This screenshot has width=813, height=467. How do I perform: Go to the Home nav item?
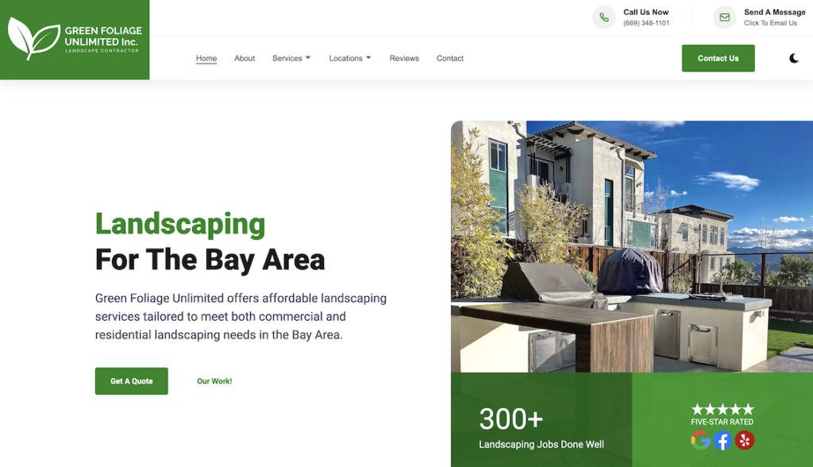click(206, 58)
